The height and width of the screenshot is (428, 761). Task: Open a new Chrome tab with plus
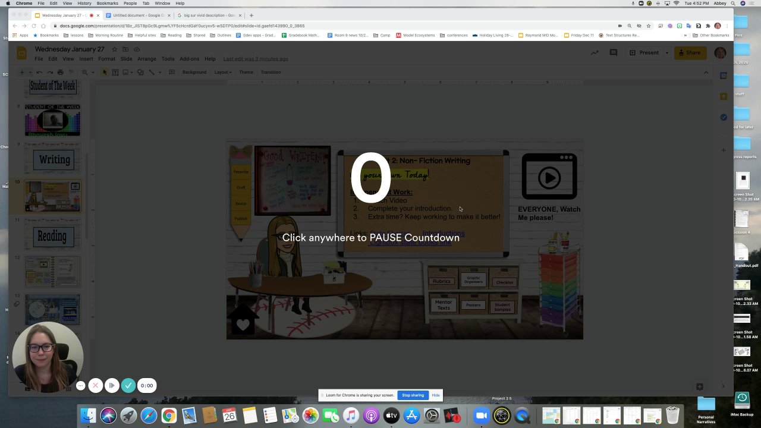251,15
